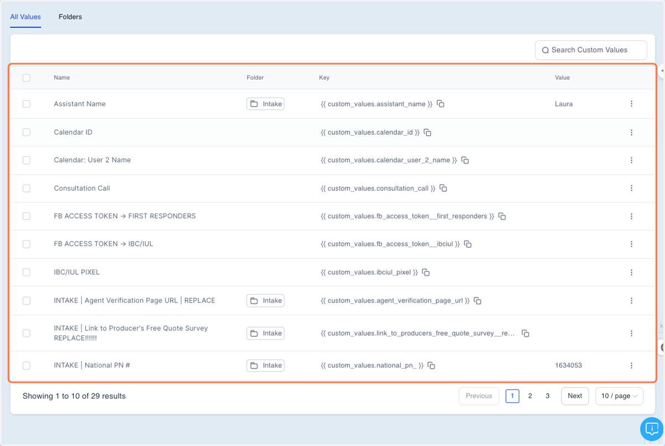
Task: Check the Calendar: User 2 Name checkbox
Action: click(26, 160)
